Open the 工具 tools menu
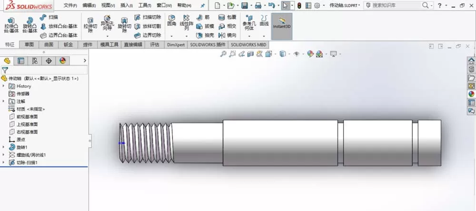 pos(145,5)
